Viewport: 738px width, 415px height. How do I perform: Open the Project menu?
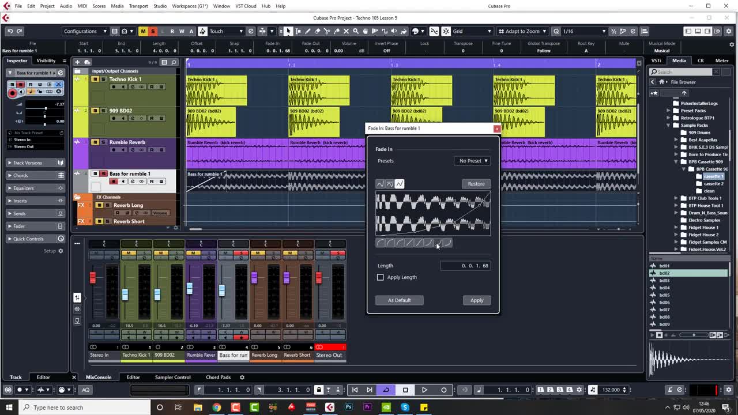[x=47, y=6]
